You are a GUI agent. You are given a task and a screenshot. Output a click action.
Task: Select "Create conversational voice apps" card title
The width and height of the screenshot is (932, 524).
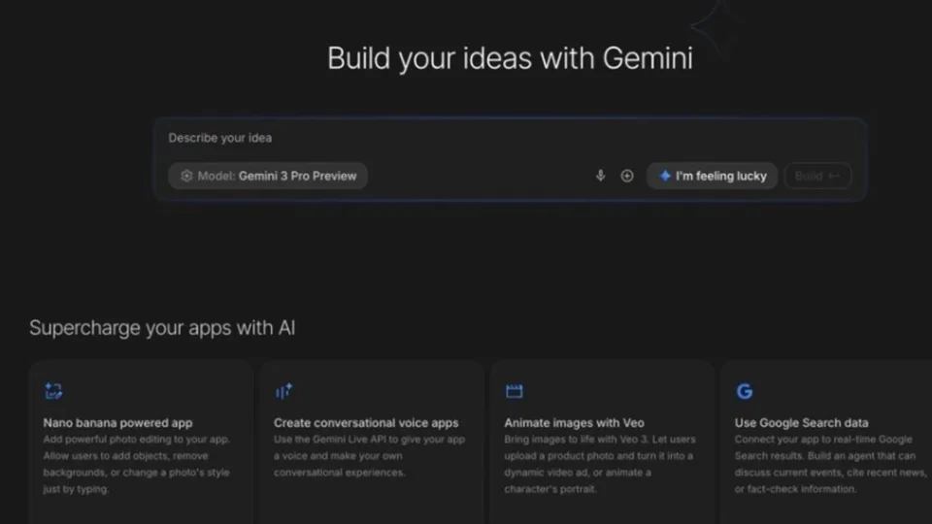point(366,423)
